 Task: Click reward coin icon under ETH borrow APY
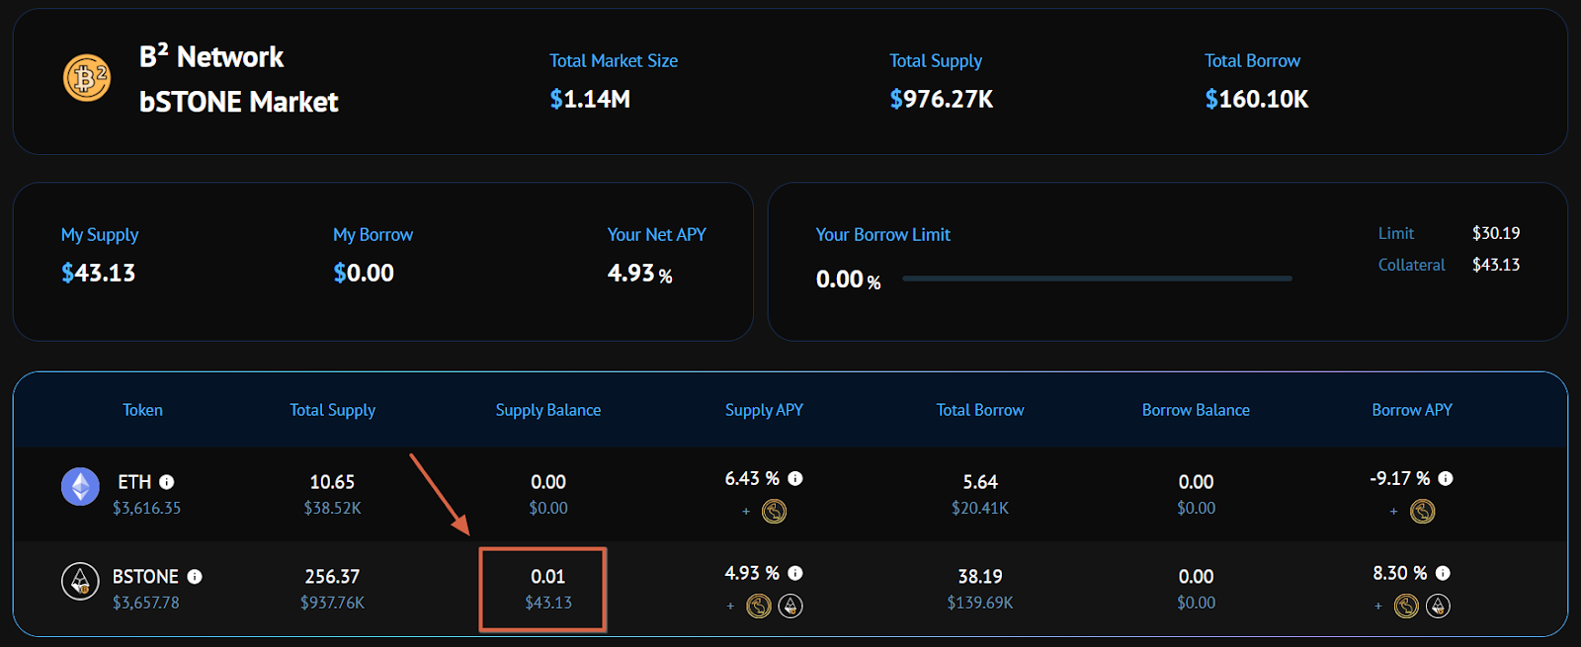point(1422,511)
